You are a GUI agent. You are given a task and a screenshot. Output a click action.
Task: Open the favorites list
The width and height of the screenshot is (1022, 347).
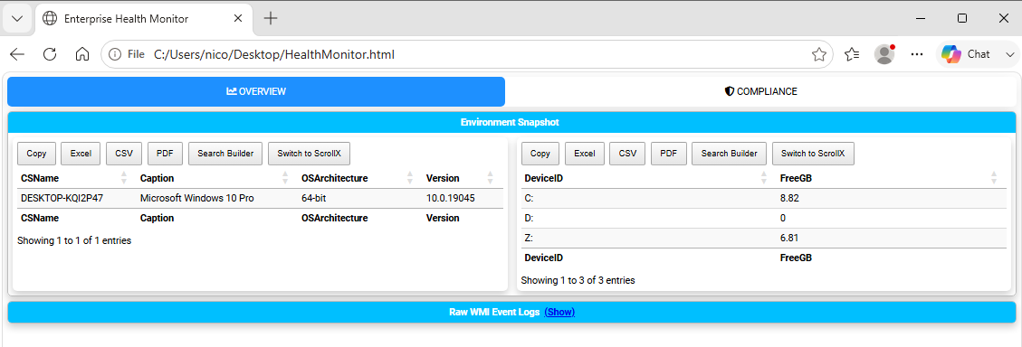pyautogui.click(x=852, y=55)
